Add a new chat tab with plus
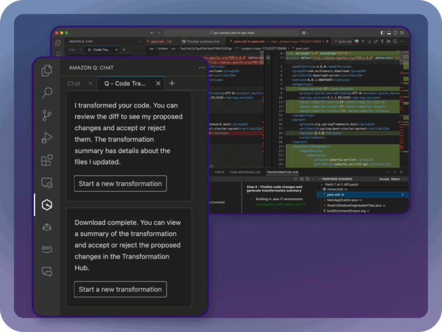442x332 pixels. tap(172, 83)
